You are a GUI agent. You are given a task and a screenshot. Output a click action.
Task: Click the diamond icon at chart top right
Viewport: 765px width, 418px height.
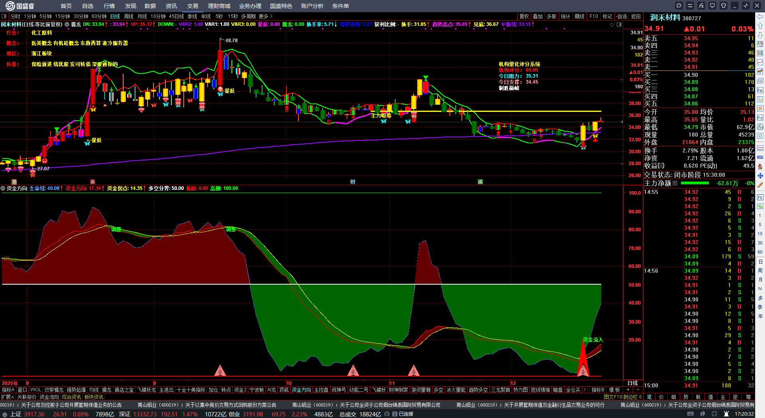point(612,24)
